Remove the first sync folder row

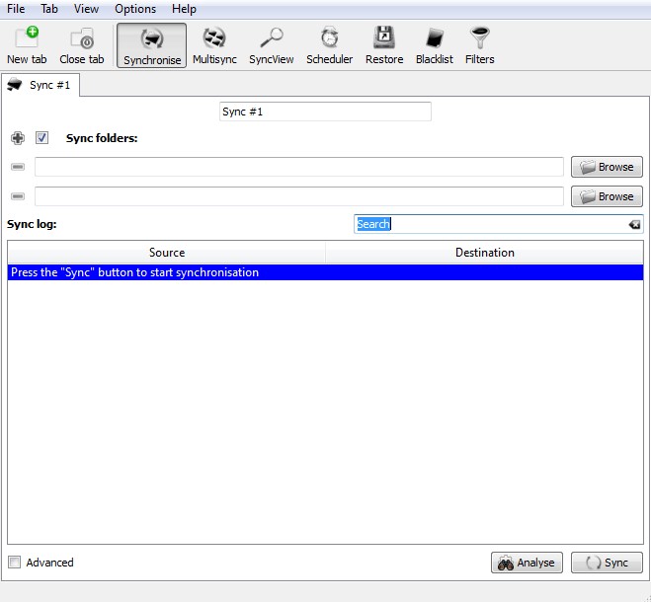(18, 167)
